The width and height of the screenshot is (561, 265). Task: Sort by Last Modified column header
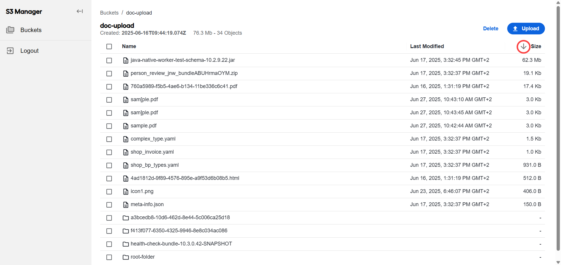427,46
